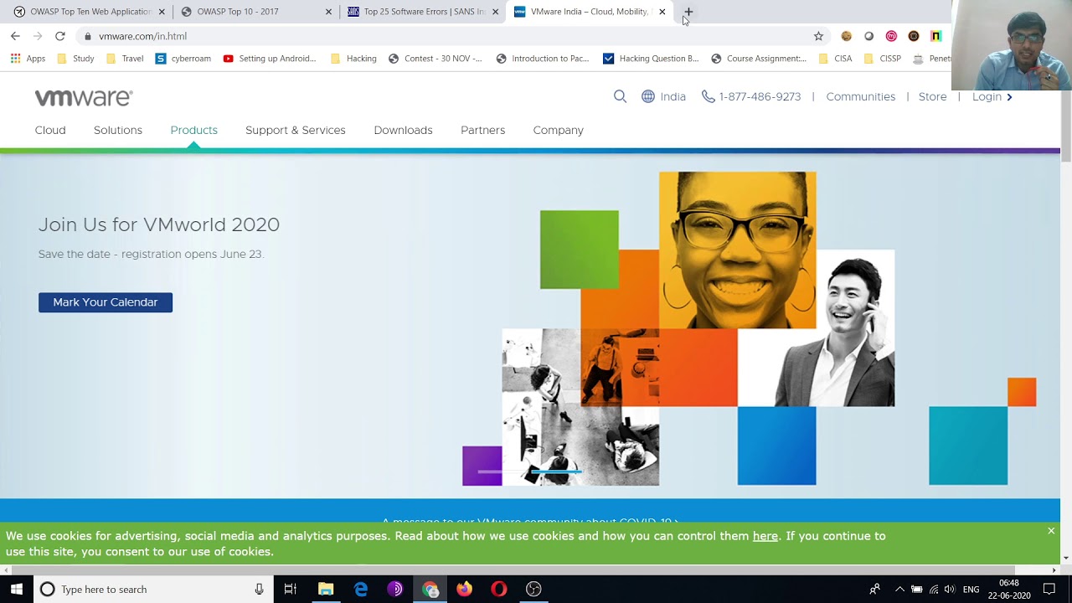Open the Setting up Android bookmark
Image resolution: width=1072 pixels, height=603 pixels.
click(269, 59)
